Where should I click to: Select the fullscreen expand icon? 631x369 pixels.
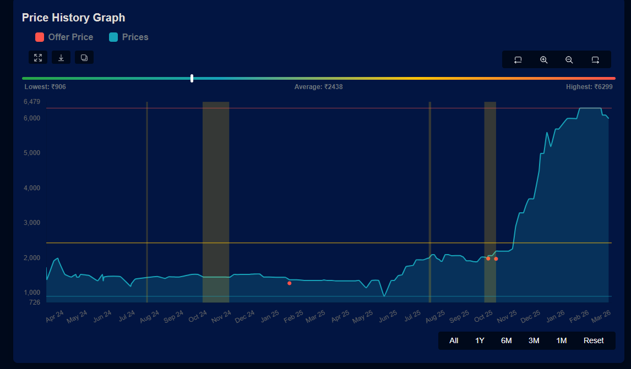coord(37,57)
